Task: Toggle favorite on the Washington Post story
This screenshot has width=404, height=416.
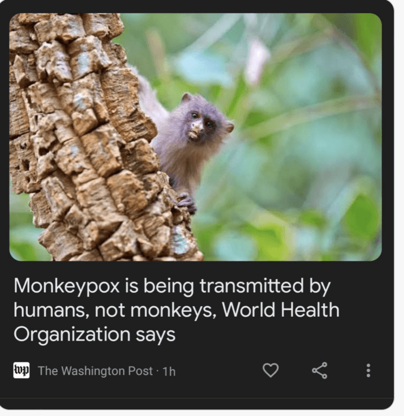Action: [270, 370]
